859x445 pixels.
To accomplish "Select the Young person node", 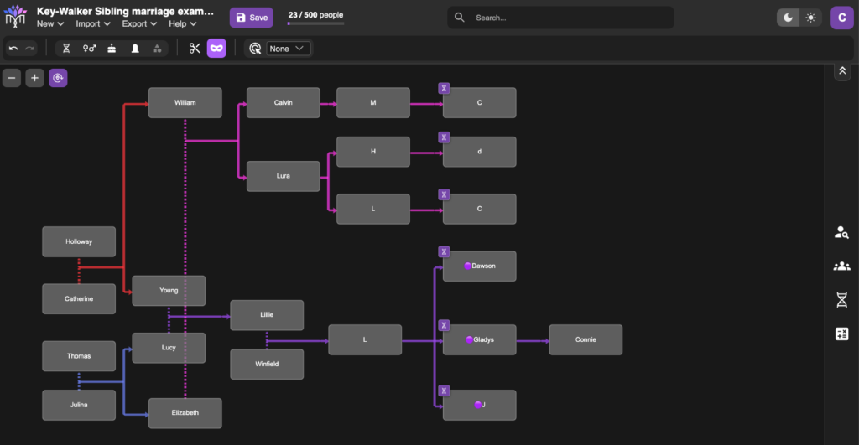I will pyautogui.click(x=169, y=291).
